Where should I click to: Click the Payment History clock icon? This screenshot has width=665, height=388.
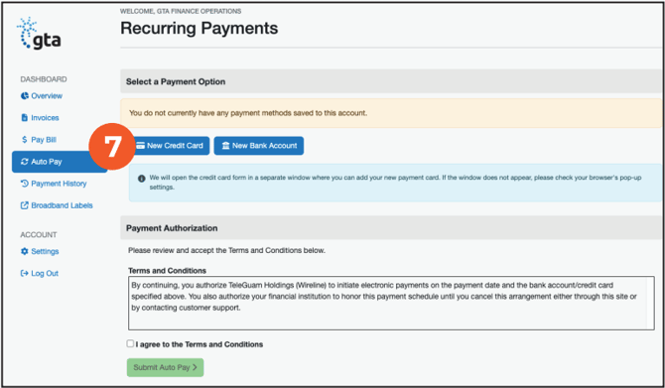[x=25, y=184]
